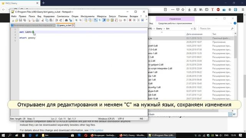Click line 4 'start geany' text
246x138 pixels.
tap(27, 38)
